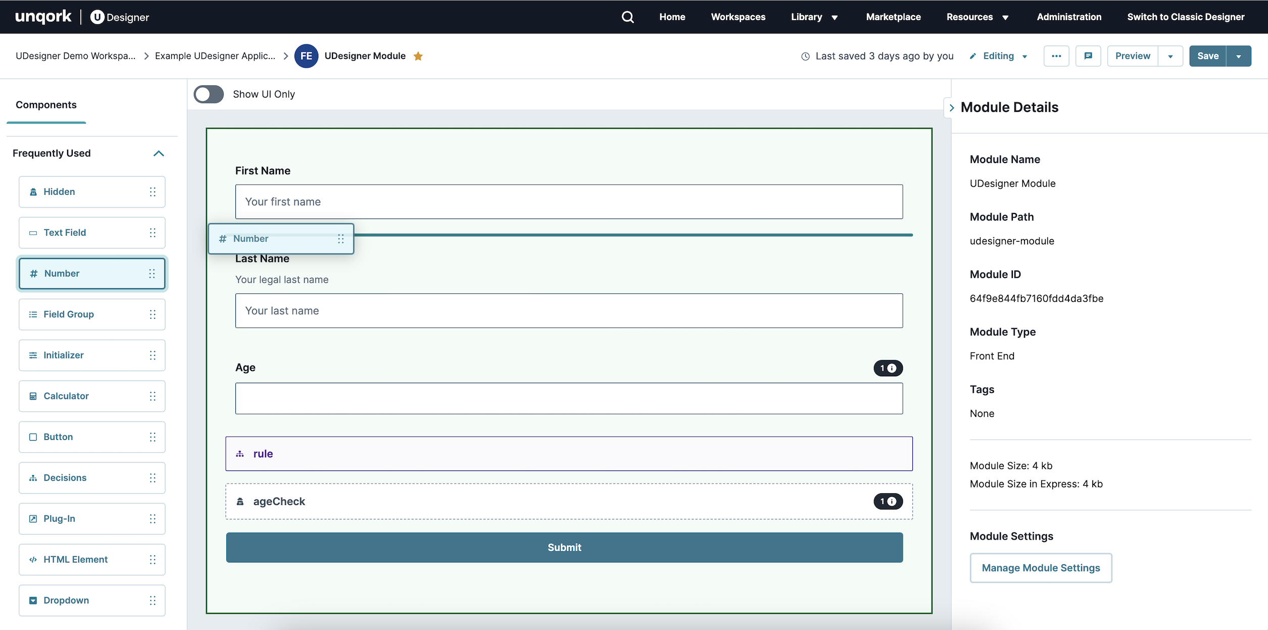Switch to the Components tab
The height and width of the screenshot is (630, 1268).
click(46, 104)
